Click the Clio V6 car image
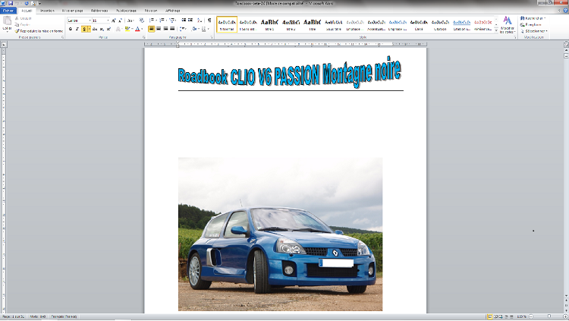This screenshot has width=569, height=321. 280,234
